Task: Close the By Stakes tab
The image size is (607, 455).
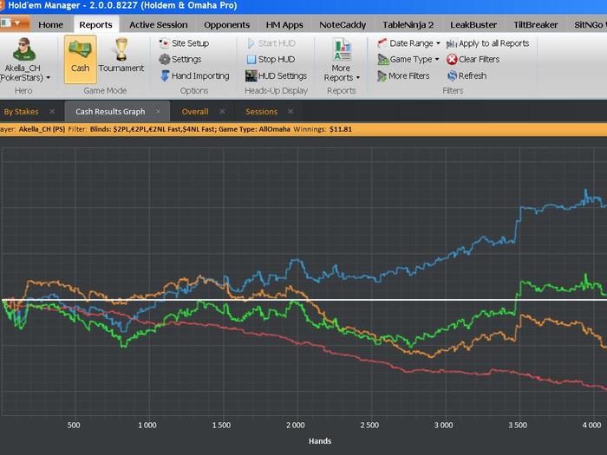Action: point(52,112)
